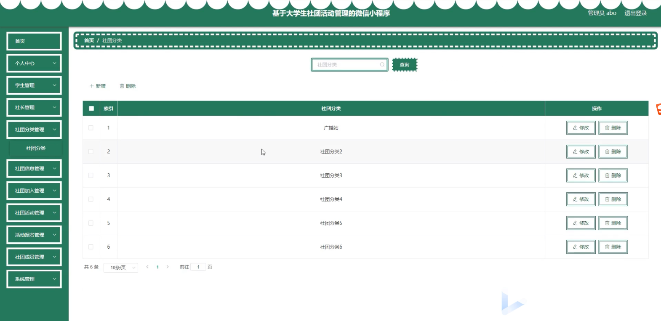Click the pencil icon of 修改 in the 广播站 row
This screenshot has height=321, width=661.
pyautogui.click(x=575, y=128)
